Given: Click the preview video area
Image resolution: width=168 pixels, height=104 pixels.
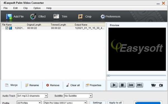Looking at the screenshot, I should pyautogui.click(x=137, y=49).
